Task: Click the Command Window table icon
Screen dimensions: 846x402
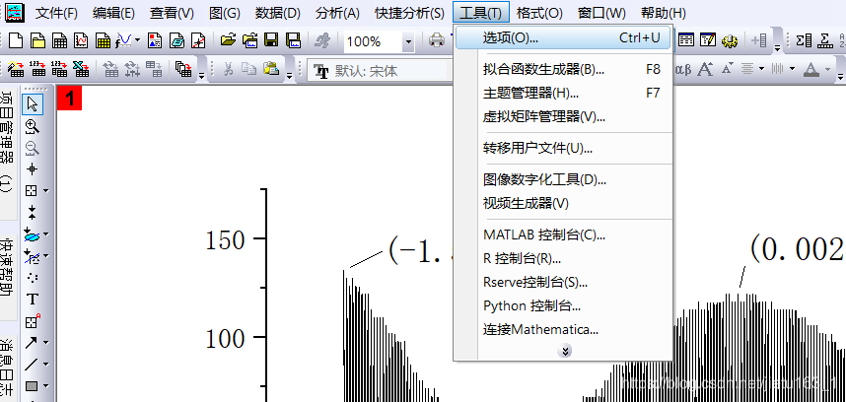Action: pyautogui.click(x=685, y=40)
